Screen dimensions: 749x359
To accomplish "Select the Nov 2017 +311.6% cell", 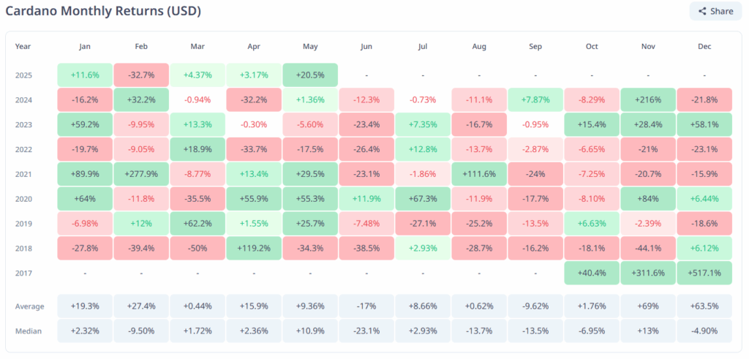I will point(648,273).
